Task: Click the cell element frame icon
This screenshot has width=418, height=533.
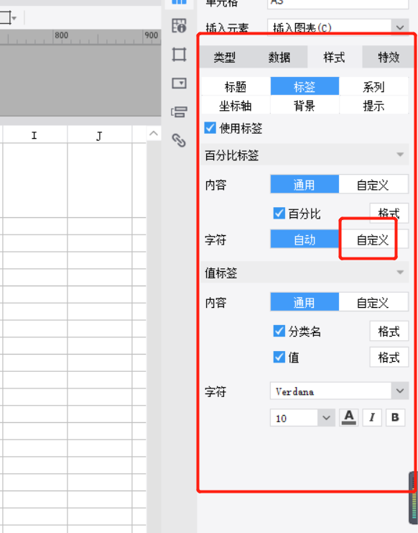Action: (179, 55)
